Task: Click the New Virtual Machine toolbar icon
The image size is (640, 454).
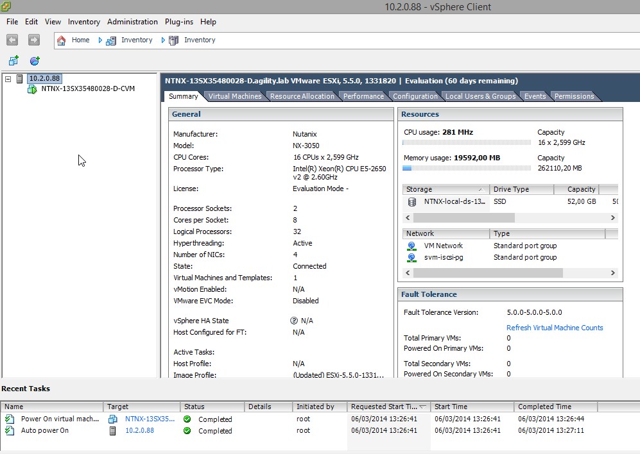Action: [13, 61]
